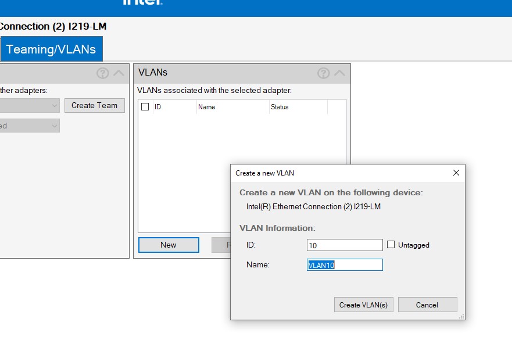Select all VLANs with header checkbox
This screenshot has height=347, width=512.
(x=145, y=107)
